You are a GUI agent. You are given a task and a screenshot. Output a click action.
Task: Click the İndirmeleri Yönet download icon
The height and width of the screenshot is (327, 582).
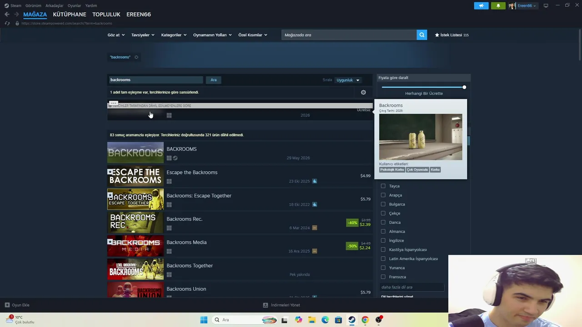(x=266, y=305)
